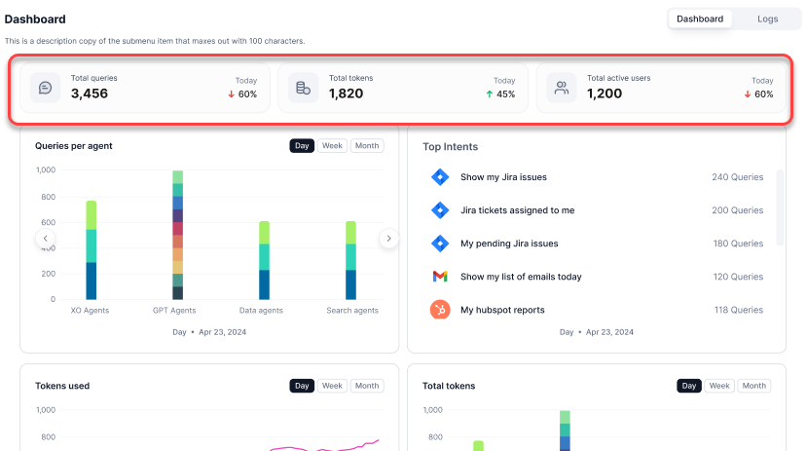
Task: Click Jira icon for tickets assigned to me
Action: (439, 210)
